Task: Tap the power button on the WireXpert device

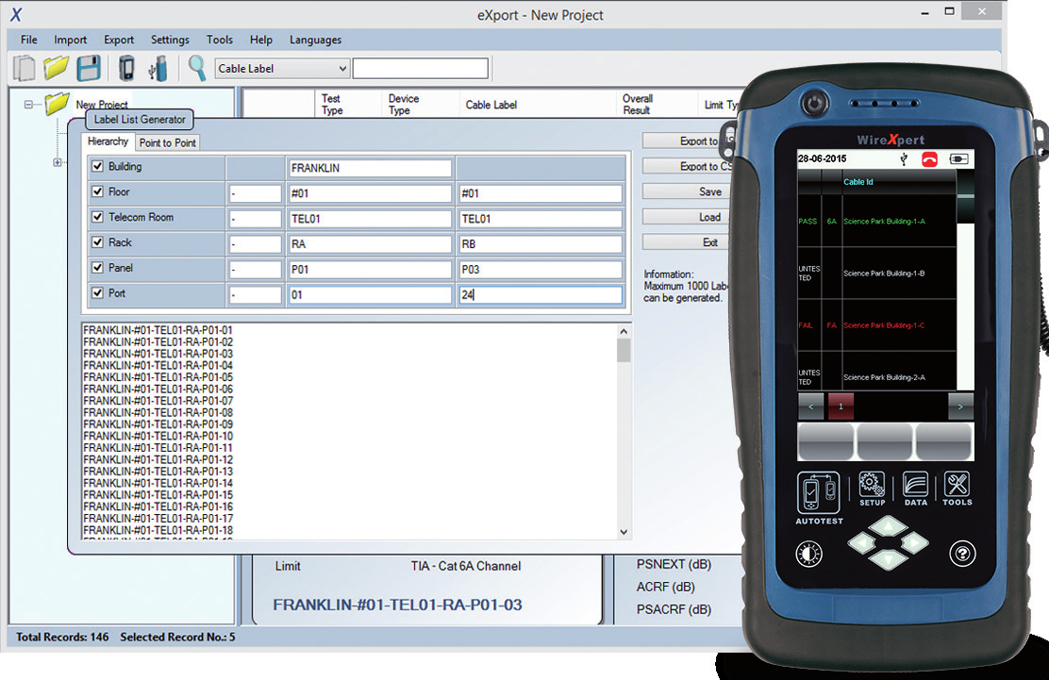Action: [814, 104]
